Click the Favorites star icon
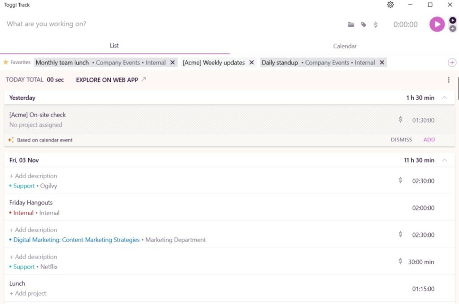Image resolution: width=459 pixels, height=304 pixels. [5, 63]
